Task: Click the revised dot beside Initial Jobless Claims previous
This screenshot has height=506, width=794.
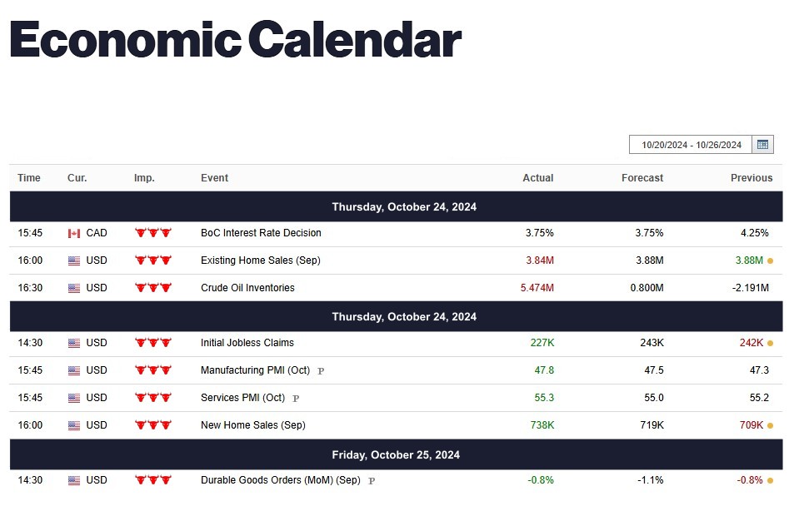Action: point(770,343)
